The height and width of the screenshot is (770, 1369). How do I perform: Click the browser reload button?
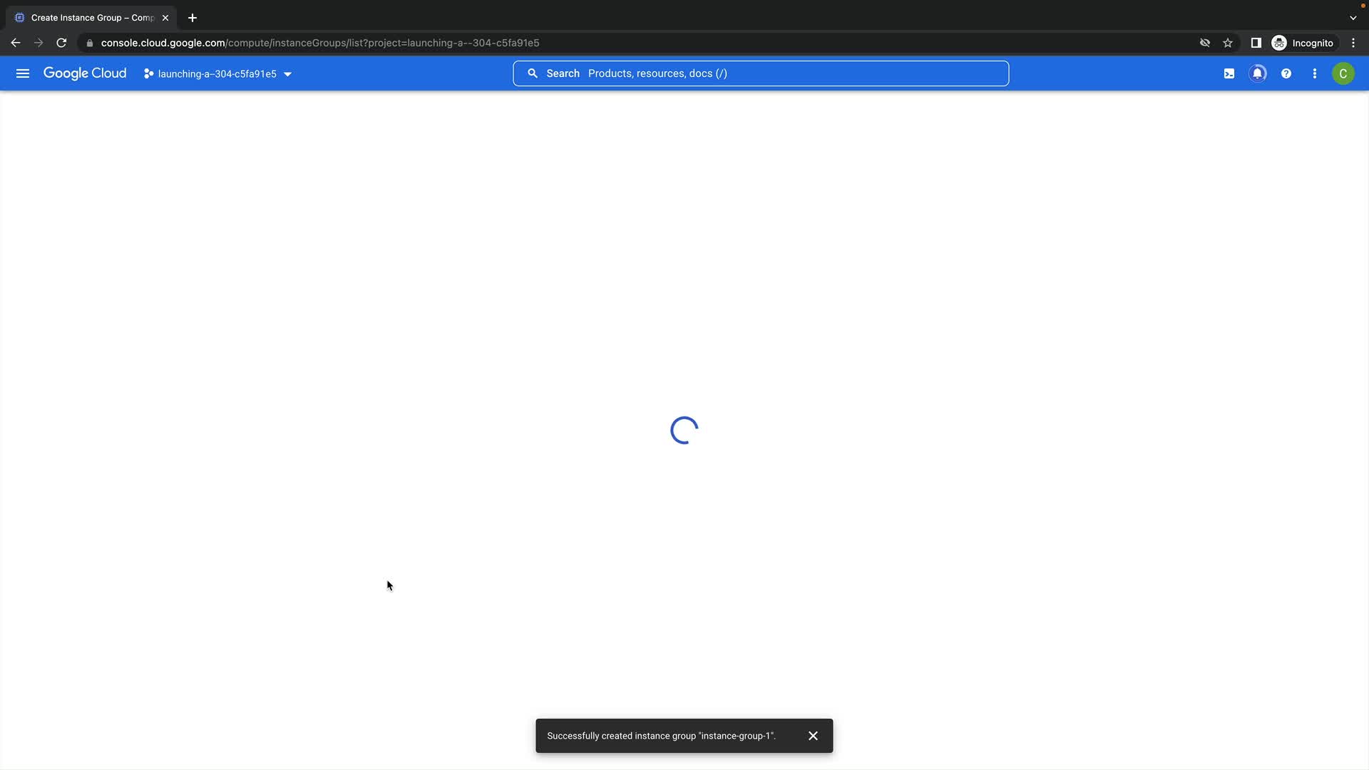click(x=61, y=43)
